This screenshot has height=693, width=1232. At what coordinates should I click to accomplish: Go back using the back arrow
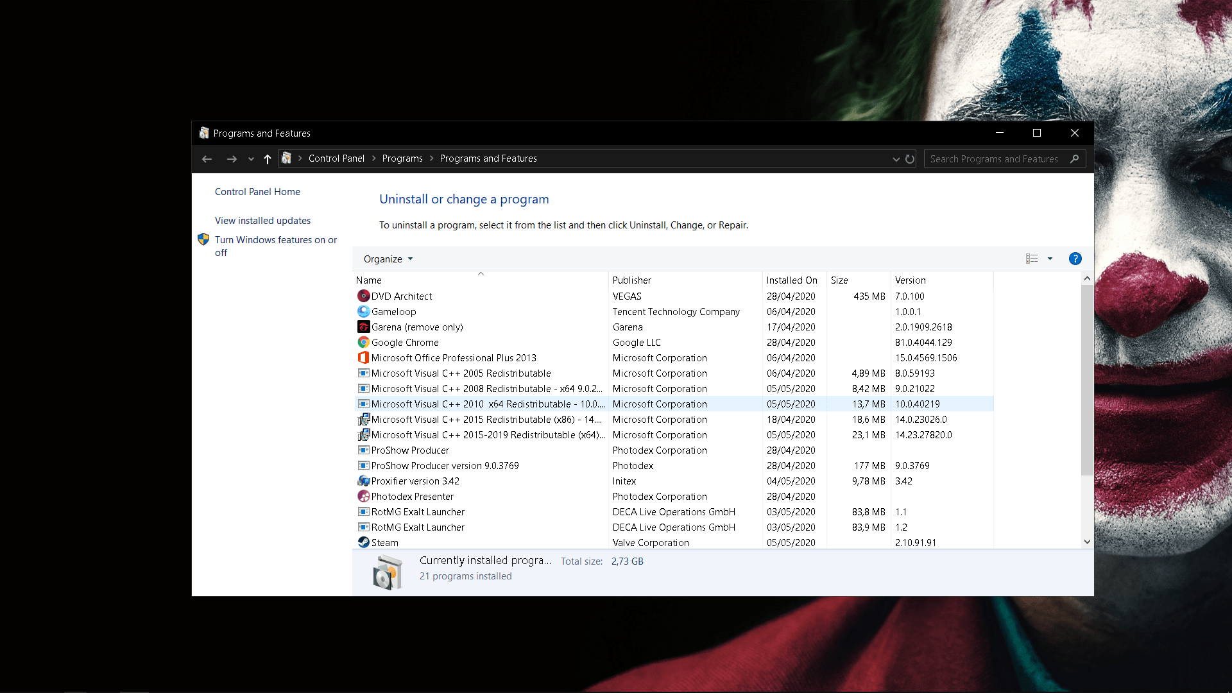(x=207, y=159)
